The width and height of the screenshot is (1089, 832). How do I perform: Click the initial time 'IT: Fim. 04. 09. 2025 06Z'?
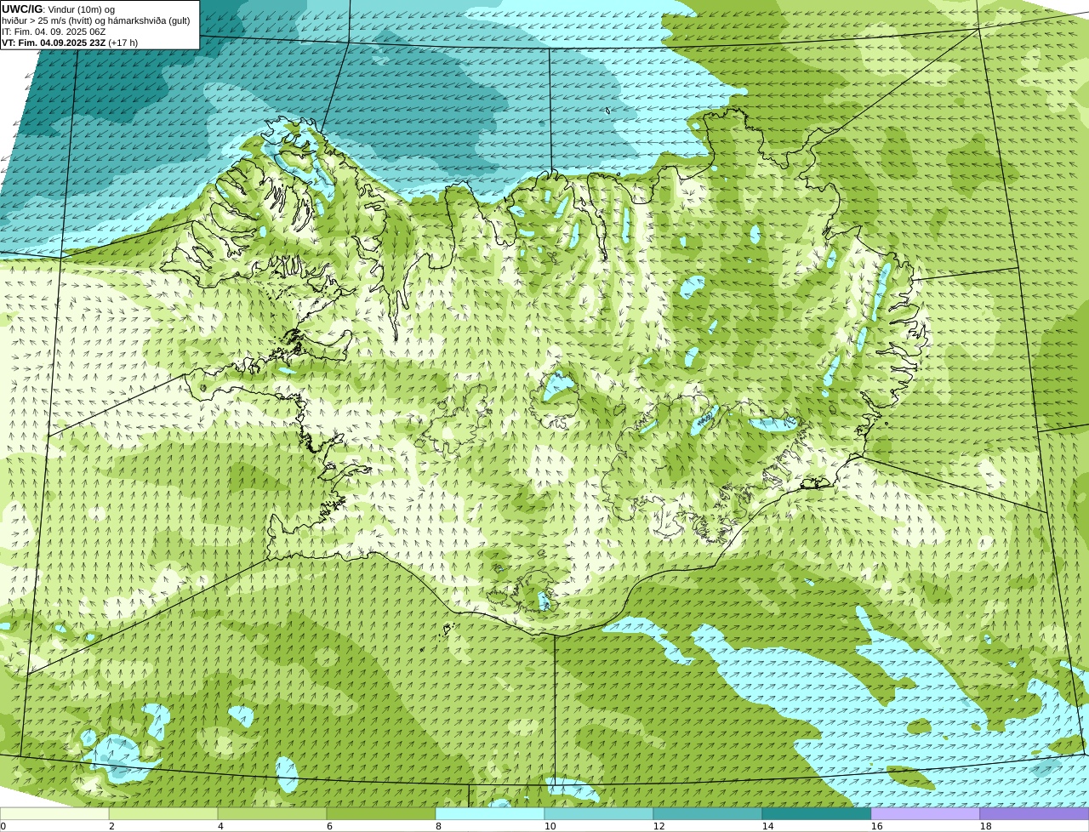(54, 31)
